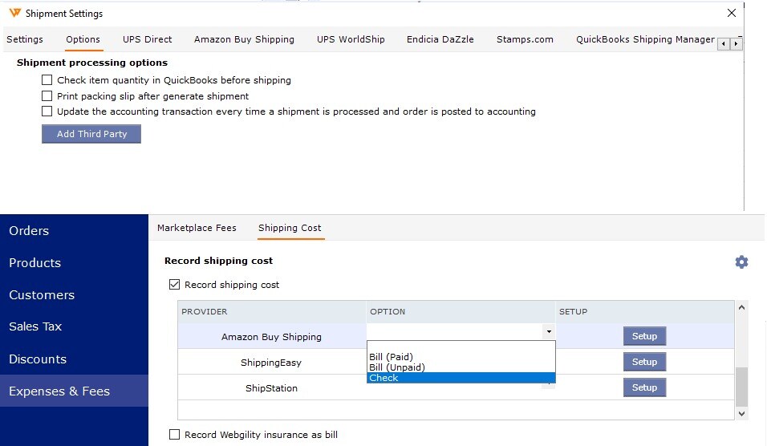Choose Bill (Unpaid) from the dropdown list
Image resolution: width=767 pixels, height=446 pixels.
point(396,367)
